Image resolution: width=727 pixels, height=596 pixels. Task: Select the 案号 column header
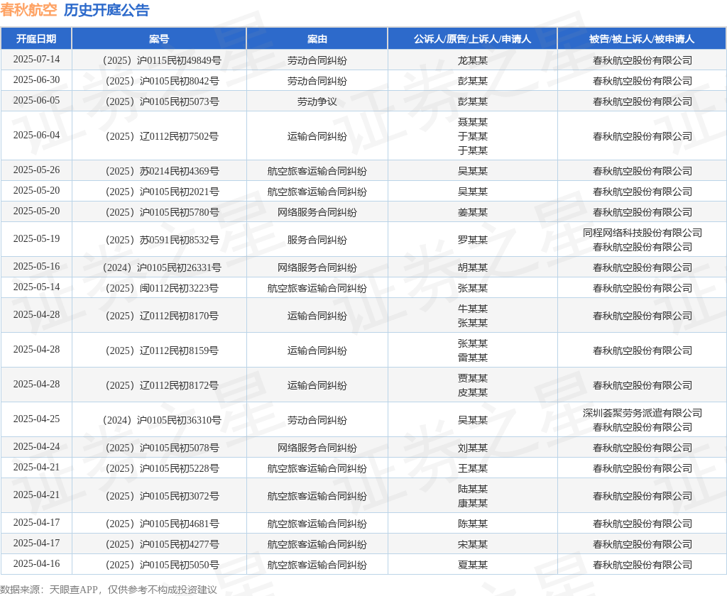pos(159,39)
